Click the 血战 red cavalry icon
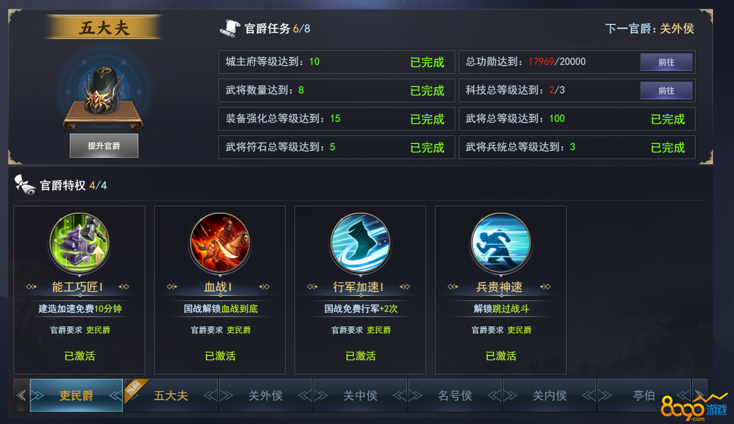The height and width of the screenshot is (424, 734). (220, 242)
